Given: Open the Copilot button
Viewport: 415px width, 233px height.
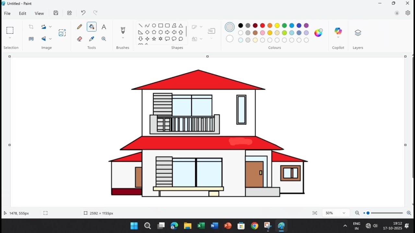Looking at the screenshot, I should [338, 31].
